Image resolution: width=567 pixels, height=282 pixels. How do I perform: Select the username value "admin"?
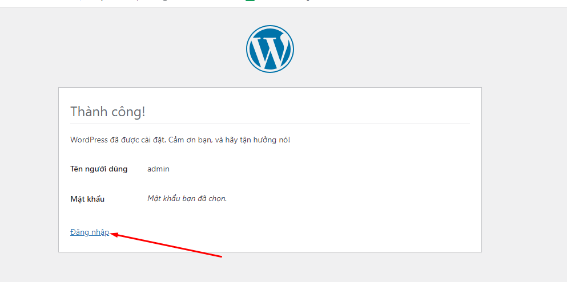tap(158, 169)
